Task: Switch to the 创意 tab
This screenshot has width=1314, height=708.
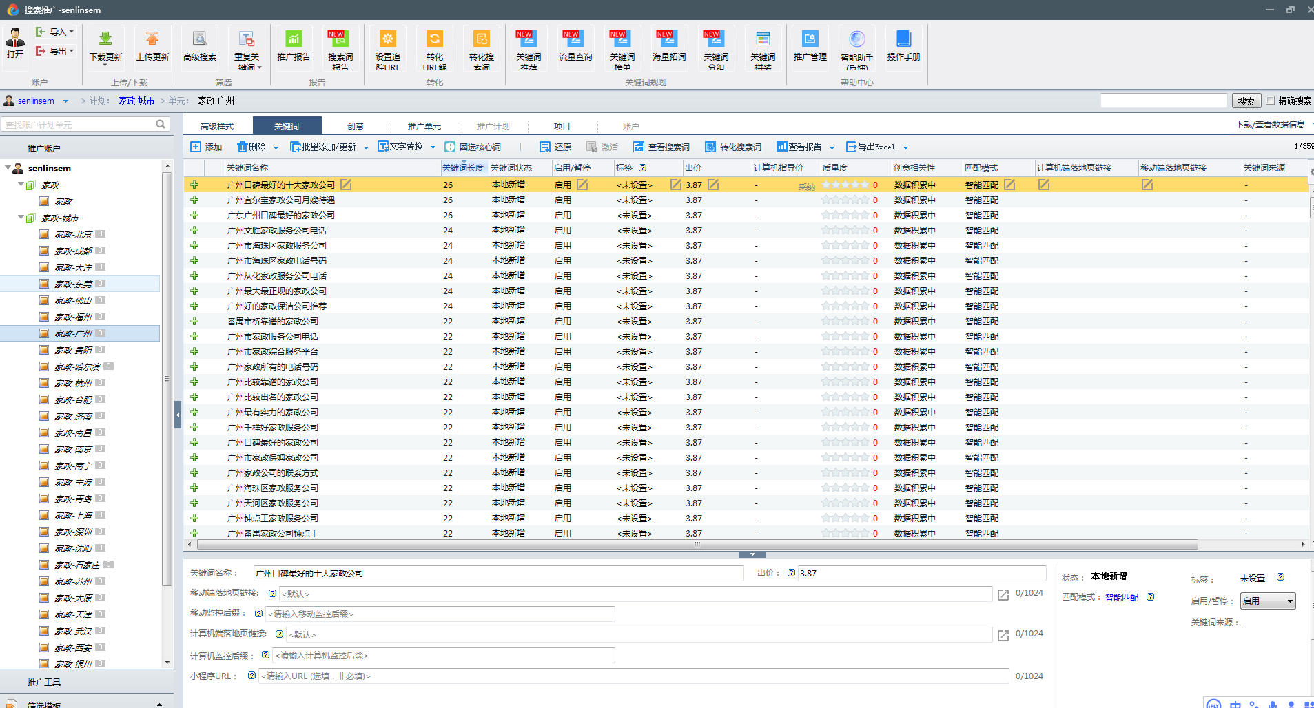Action: [355, 126]
